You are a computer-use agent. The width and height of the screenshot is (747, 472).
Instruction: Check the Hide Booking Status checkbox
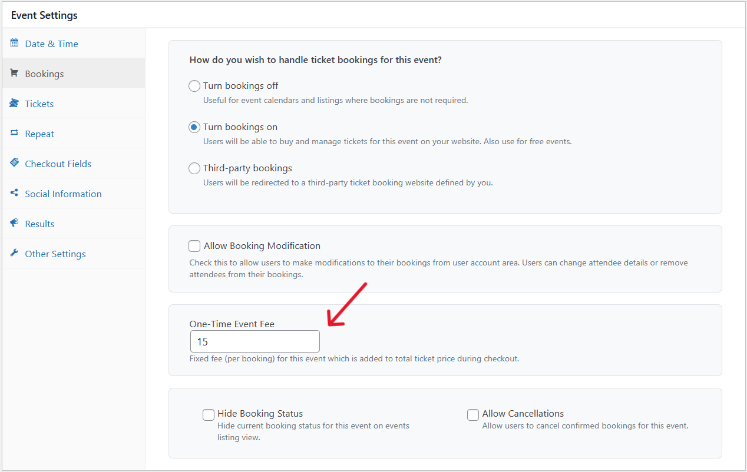tap(209, 415)
